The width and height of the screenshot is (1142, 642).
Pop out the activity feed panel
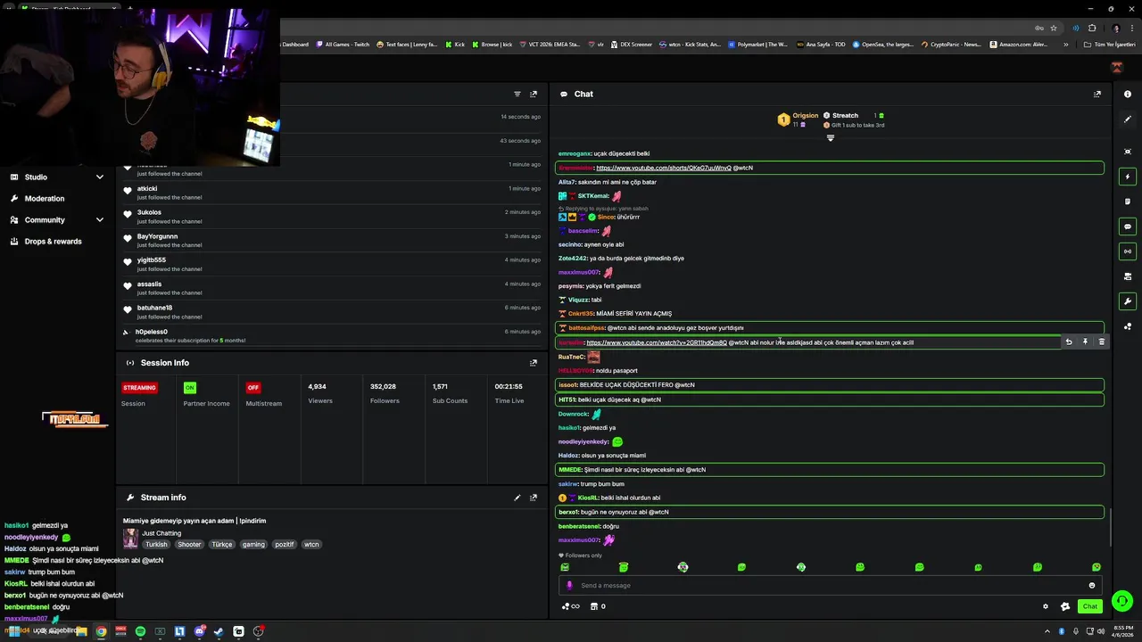[x=534, y=94]
